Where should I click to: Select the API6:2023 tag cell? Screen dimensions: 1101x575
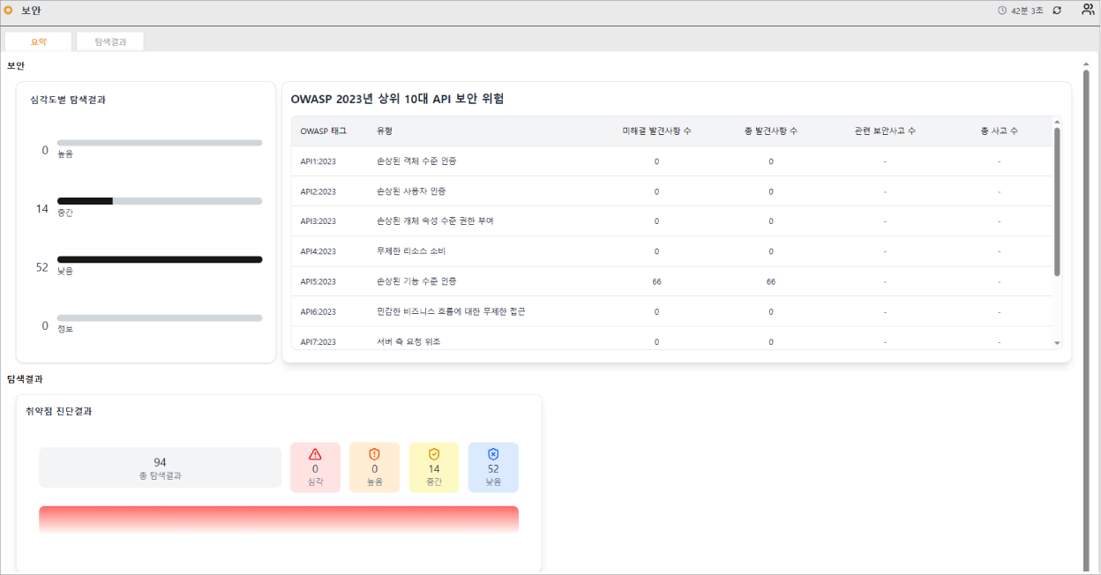click(318, 311)
